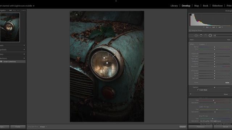The width and height of the screenshot is (232, 130).
Task: Select the lower radial filter pin in headlight
Action: (107, 63)
